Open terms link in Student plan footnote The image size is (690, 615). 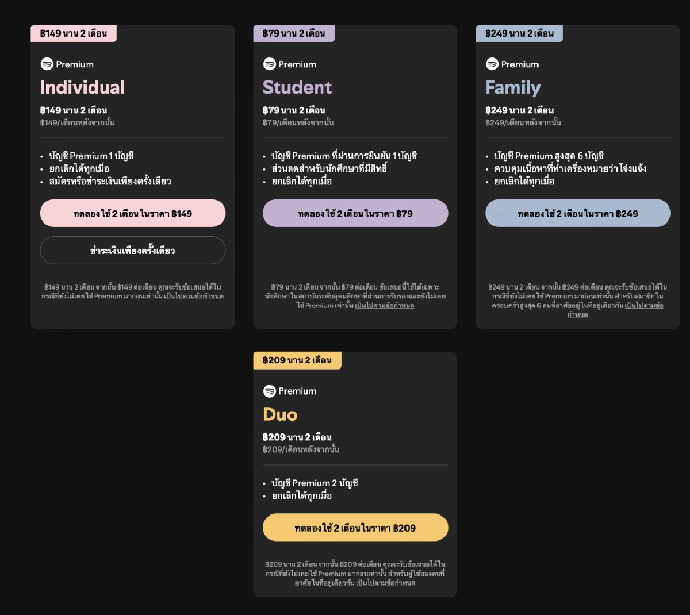(x=384, y=305)
